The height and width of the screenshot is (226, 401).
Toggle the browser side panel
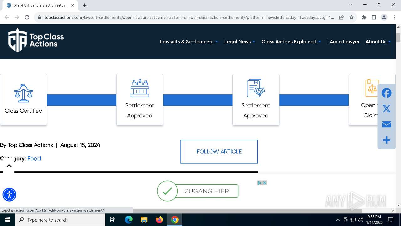[374, 17]
